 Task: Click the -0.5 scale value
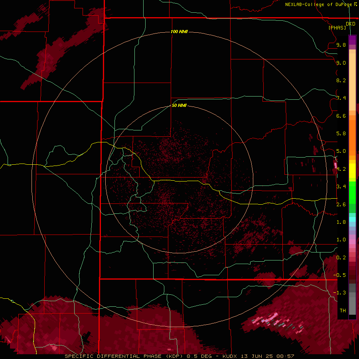(x=339, y=275)
